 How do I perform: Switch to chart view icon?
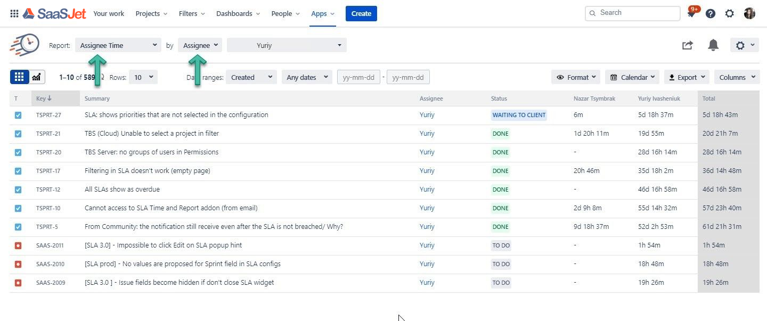tap(36, 77)
